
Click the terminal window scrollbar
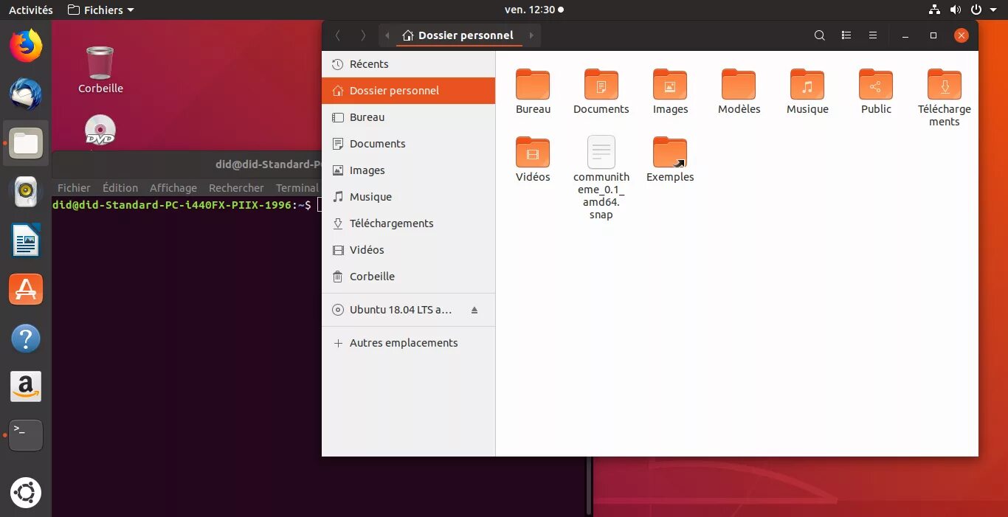pyautogui.click(x=589, y=487)
